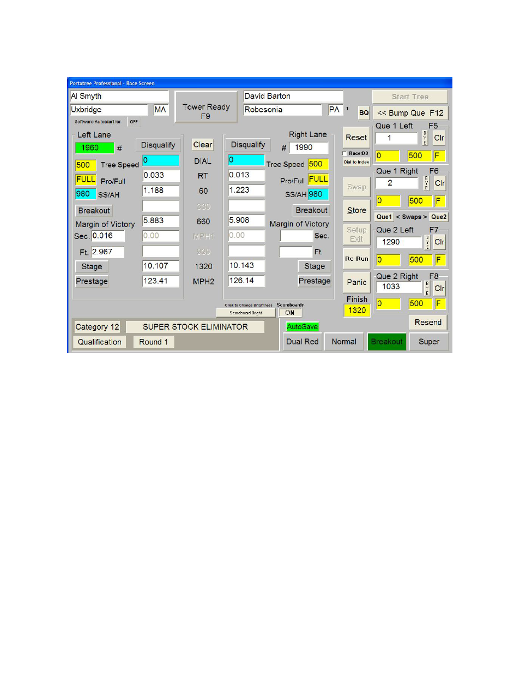Click left lane MPH2 value 123.41
Screen dimensions: 520x674
pyautogui.click(x=161, y=281)
